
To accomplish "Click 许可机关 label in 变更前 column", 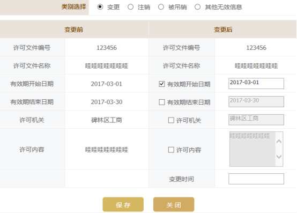I will 32,120.
